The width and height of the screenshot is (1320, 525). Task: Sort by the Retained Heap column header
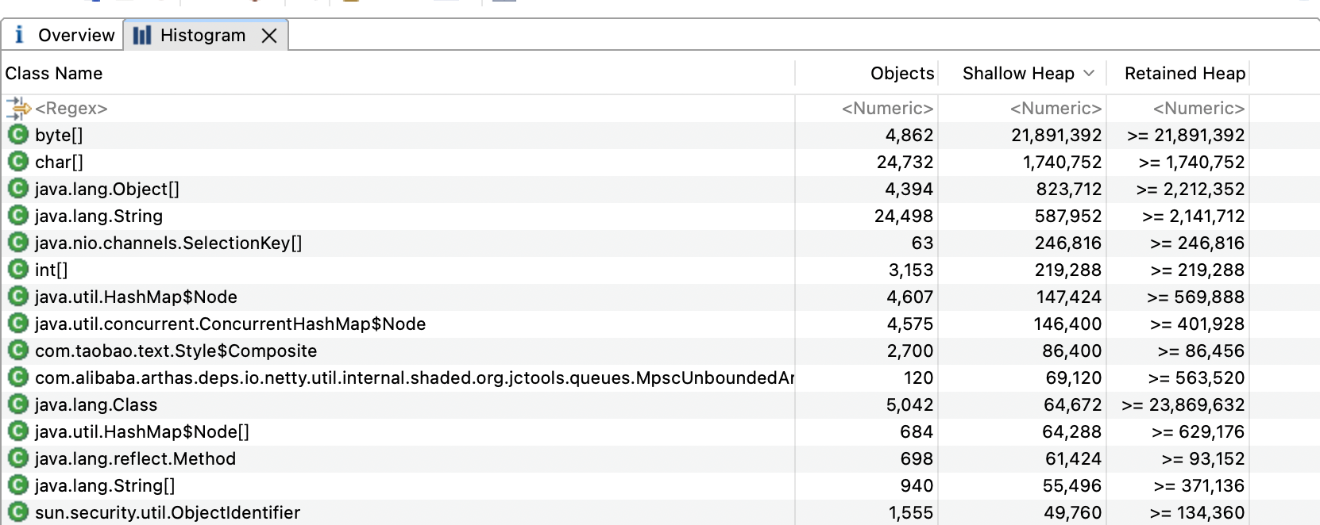point(1184,74)
